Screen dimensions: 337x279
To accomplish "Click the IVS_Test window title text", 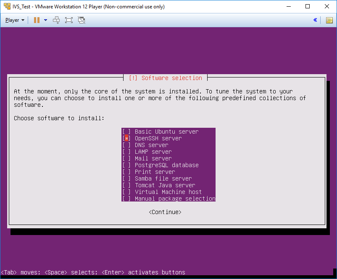I will coord(89,7).
